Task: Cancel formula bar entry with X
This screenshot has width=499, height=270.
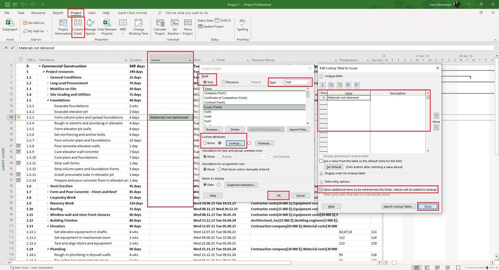Action: pyautogui.click(x=6, y=48)
